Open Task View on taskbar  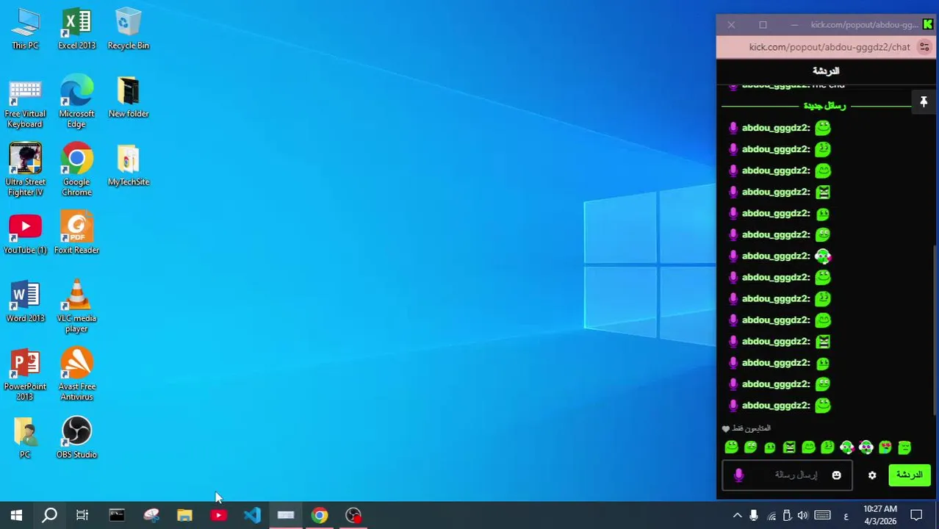[82, 515]
